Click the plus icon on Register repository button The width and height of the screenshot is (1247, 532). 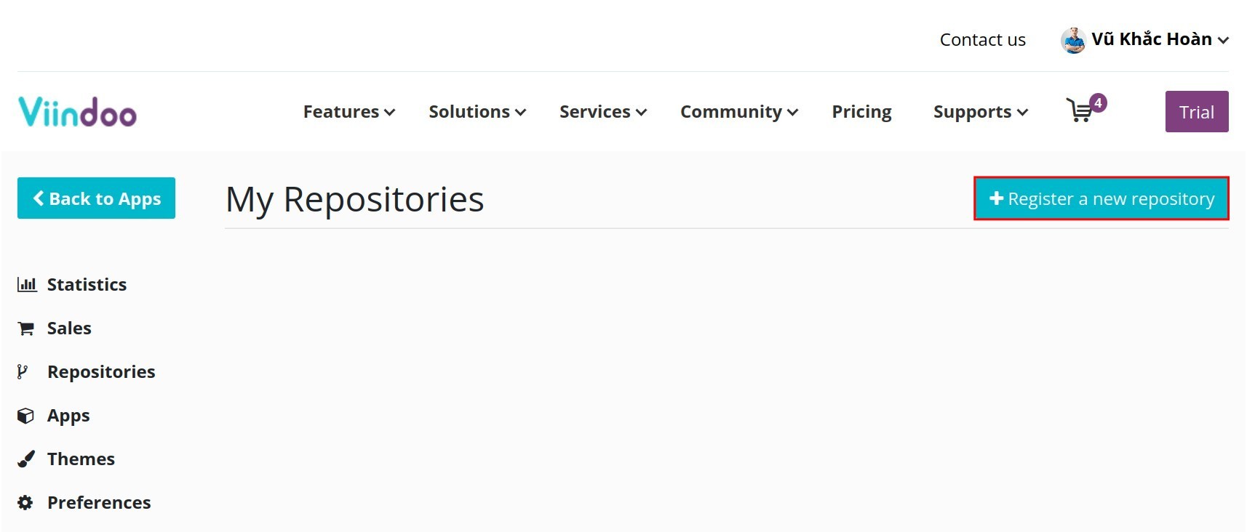click(996, 198)
